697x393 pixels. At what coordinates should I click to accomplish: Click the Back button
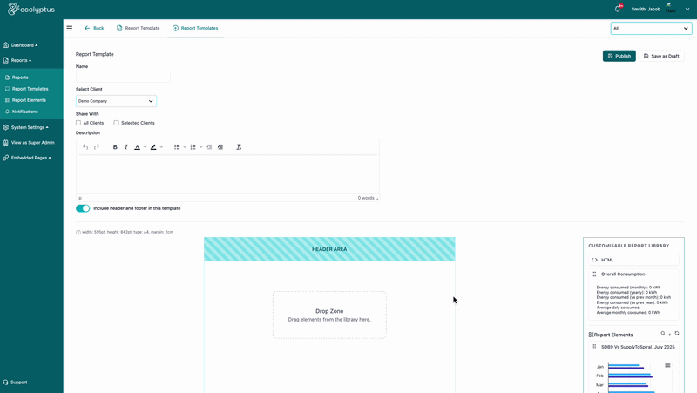click(x=94, y=28)
